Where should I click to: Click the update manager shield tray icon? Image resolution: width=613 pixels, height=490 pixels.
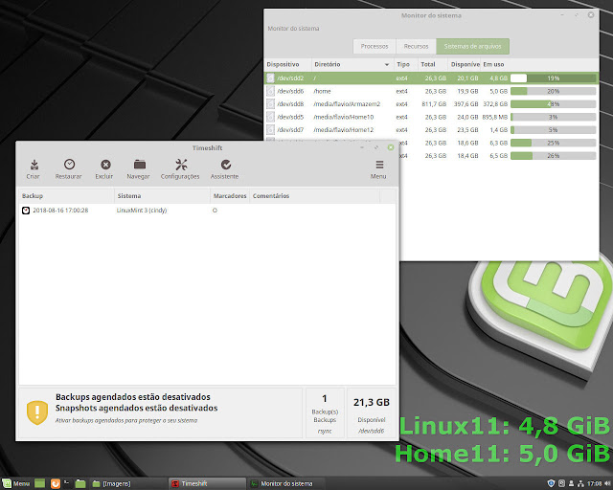click(551, 483)
